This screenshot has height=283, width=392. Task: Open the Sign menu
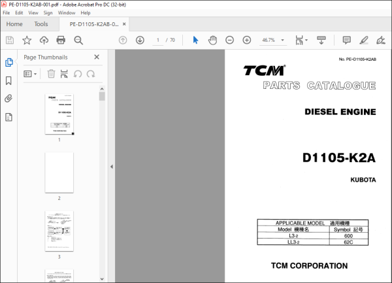(x=48, y=13)
